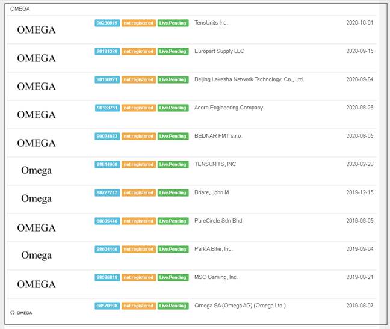Open the OMEGA mark image for Acorn Engineering Company
Image resolution: width=390 pixels, height=329 pixels.
point(36,115)
